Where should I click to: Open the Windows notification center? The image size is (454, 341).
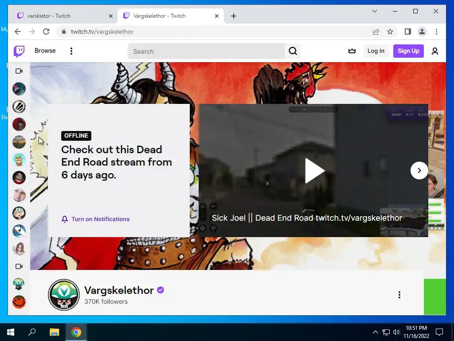pyautogui.click(x=439, y=332)
